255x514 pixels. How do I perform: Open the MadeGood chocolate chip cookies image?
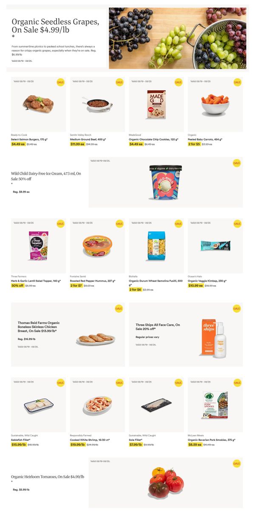[x=156, y=105]
